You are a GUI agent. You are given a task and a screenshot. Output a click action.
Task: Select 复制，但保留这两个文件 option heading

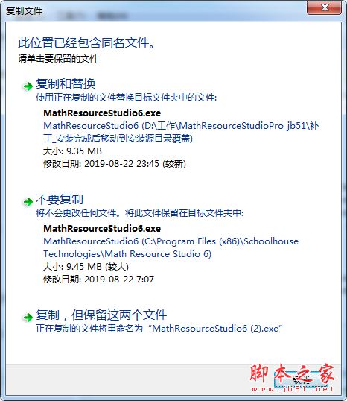(x=101, y=315)
